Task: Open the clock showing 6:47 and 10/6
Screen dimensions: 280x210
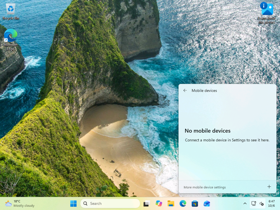Action: click(x=272, y=203)
